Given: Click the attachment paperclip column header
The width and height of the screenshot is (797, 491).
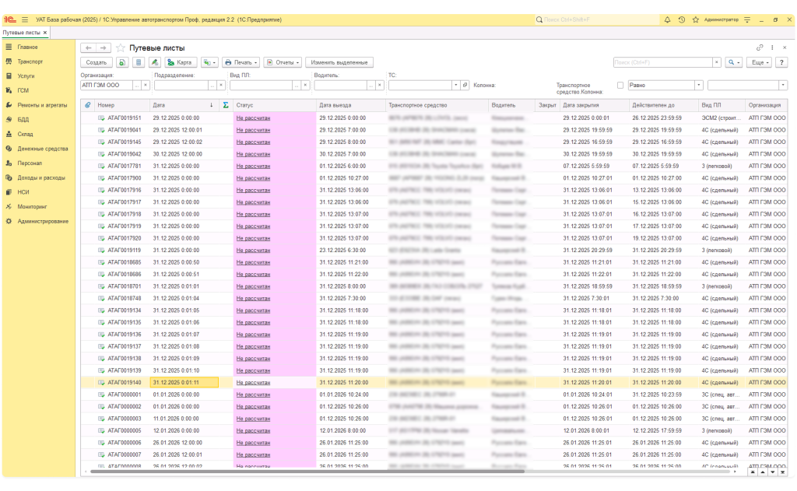Looking at the screenshot, I should click(87, 104).
